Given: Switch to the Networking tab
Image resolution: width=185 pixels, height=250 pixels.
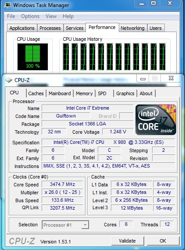Looking at the screenshot, I should (x=132, y=28).
